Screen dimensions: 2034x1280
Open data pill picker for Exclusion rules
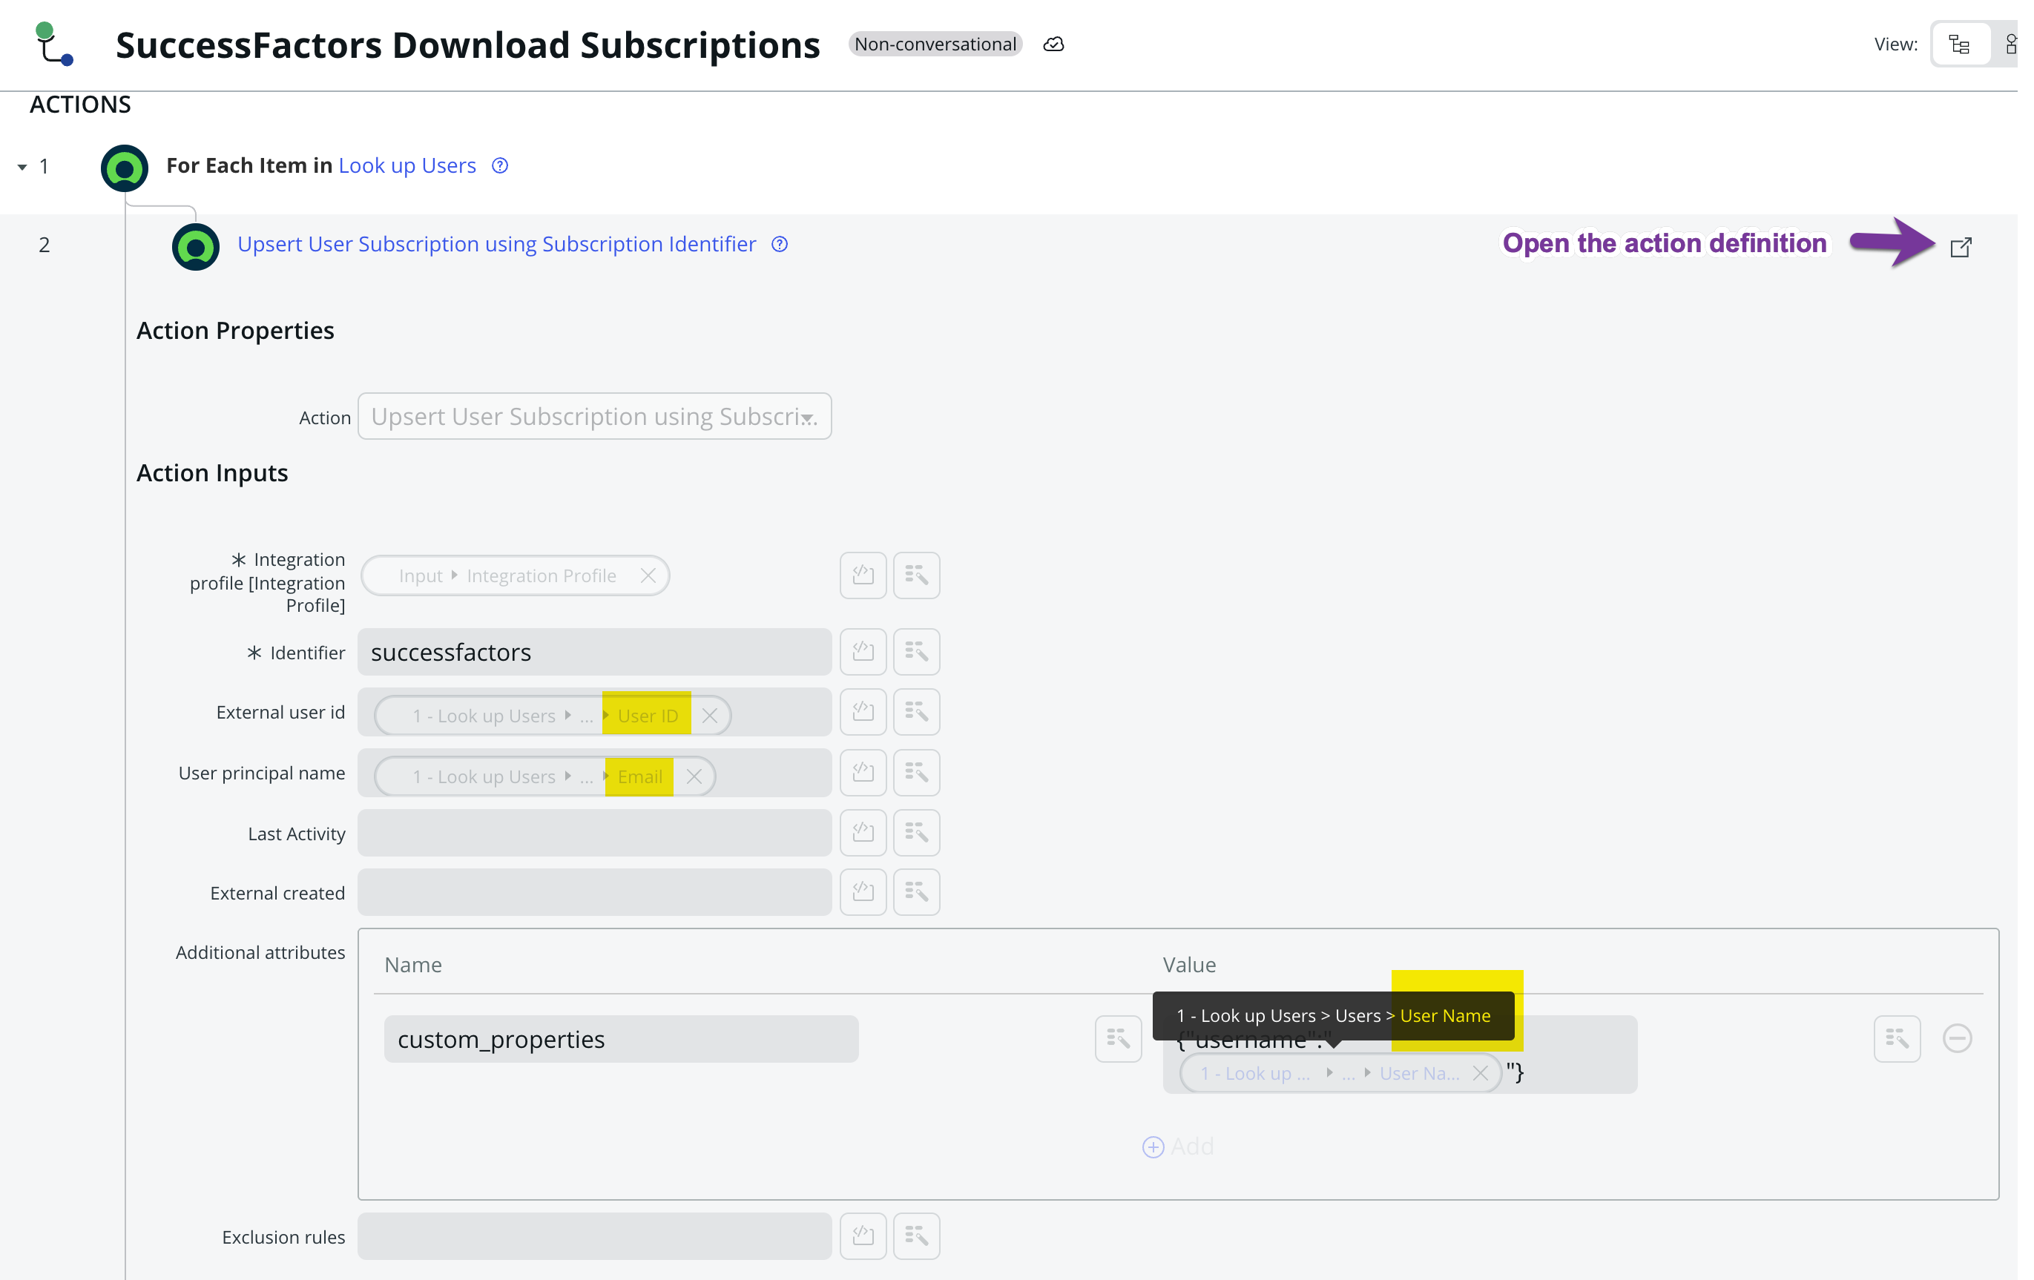(x=916, y=1237)
